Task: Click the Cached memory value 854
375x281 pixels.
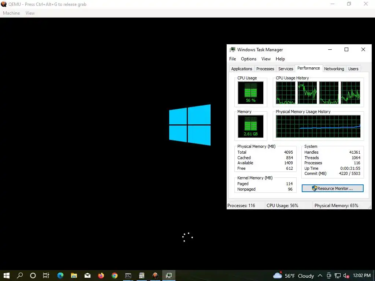Action: pyautogui.click(x=289, y=158)
